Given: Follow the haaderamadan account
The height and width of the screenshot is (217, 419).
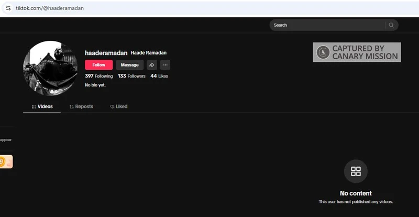Looking at the screenshot, I should [x=99, y=65].
